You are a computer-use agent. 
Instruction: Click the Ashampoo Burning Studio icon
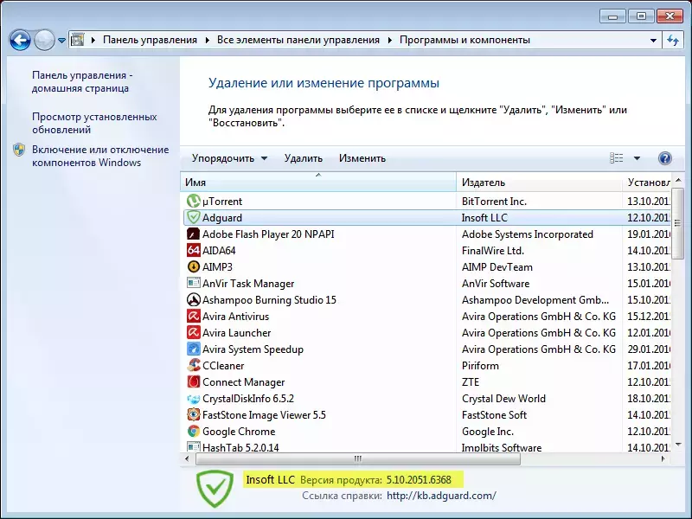point(193,299)
